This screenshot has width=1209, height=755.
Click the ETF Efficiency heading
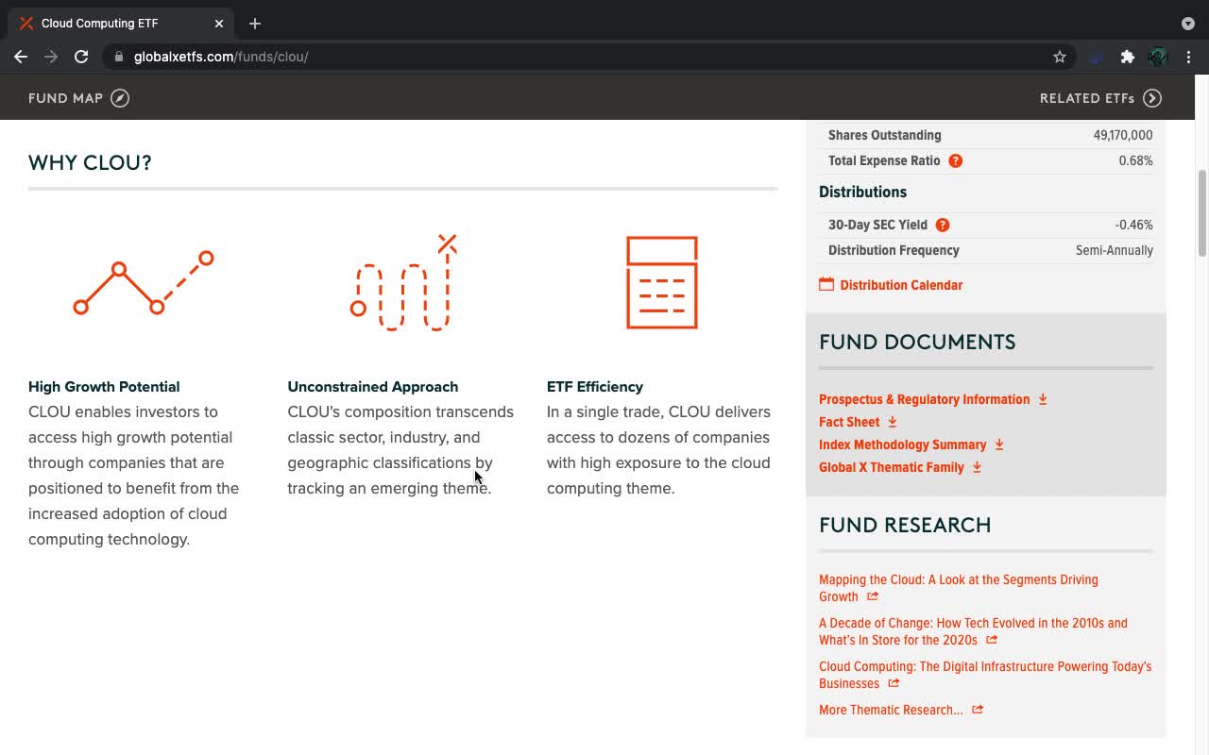595,387
